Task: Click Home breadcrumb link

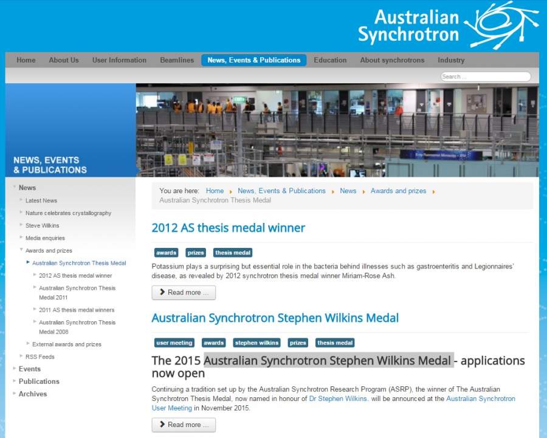Action: pyautogui.click(x=215, y=191)
